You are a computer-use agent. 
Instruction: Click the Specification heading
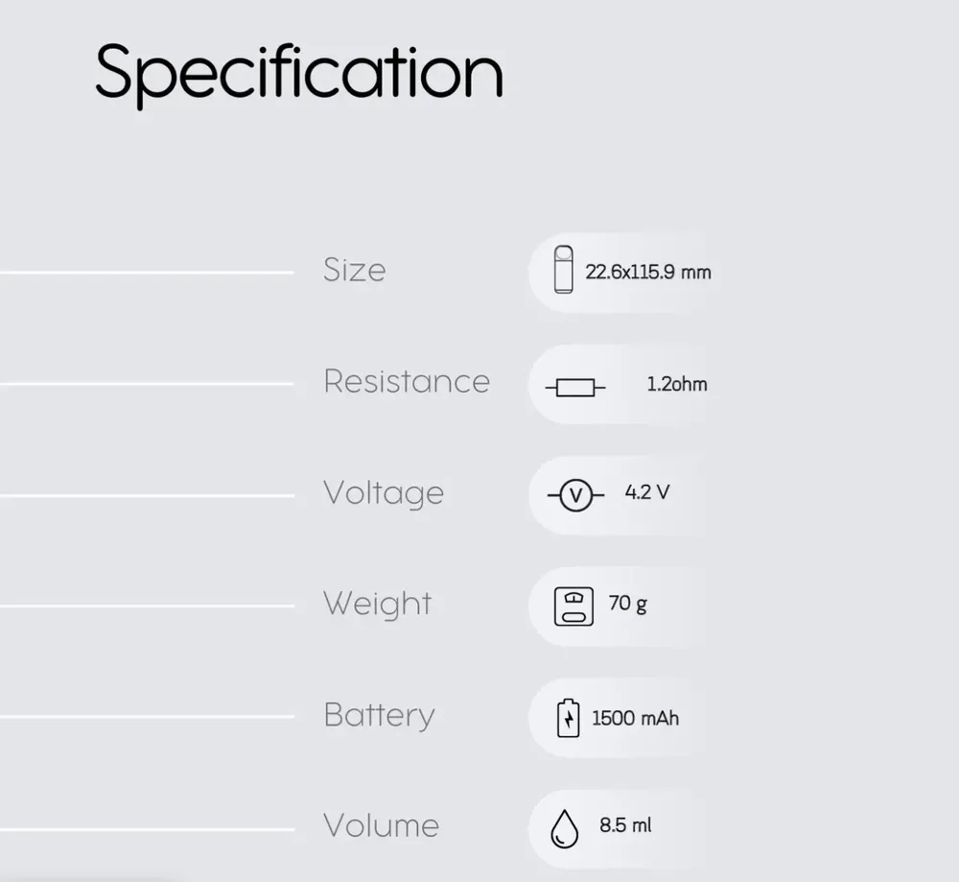pos(299,74)
